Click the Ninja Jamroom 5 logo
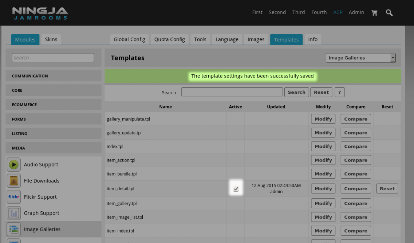Image resolution: width=414 pixels, height=243 pixels. (x=40, y=13)
